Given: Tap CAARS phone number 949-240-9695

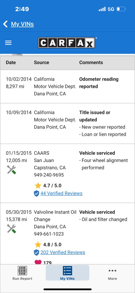Looking at the screenshot, I should point(49,175).
